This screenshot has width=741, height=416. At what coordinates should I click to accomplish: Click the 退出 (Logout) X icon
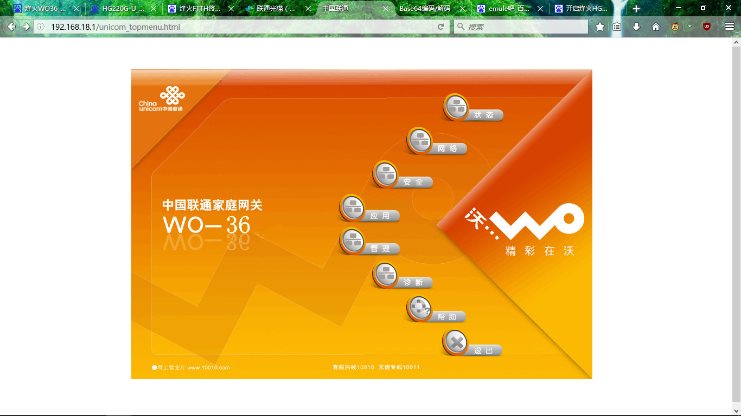click(456, 342)
